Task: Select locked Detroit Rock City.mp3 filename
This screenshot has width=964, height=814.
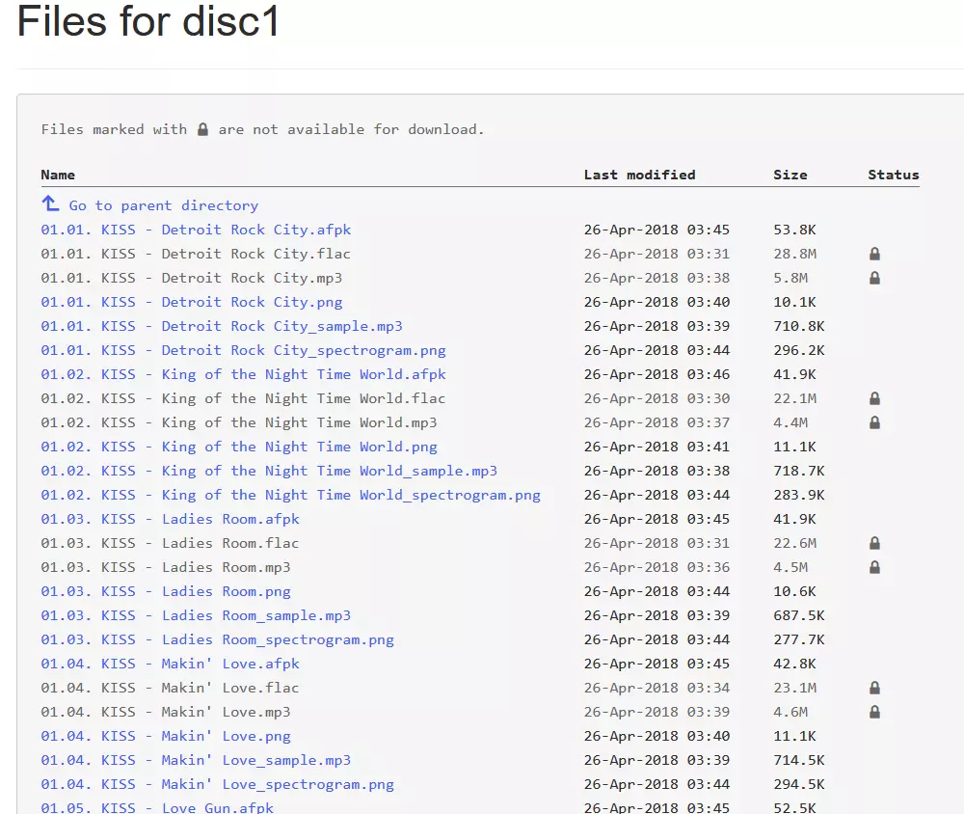Action: (191, 278)
